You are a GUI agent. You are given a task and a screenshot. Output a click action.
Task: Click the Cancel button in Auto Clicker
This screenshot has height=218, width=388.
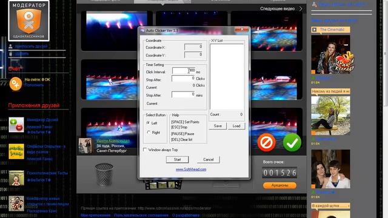(209, 159)
